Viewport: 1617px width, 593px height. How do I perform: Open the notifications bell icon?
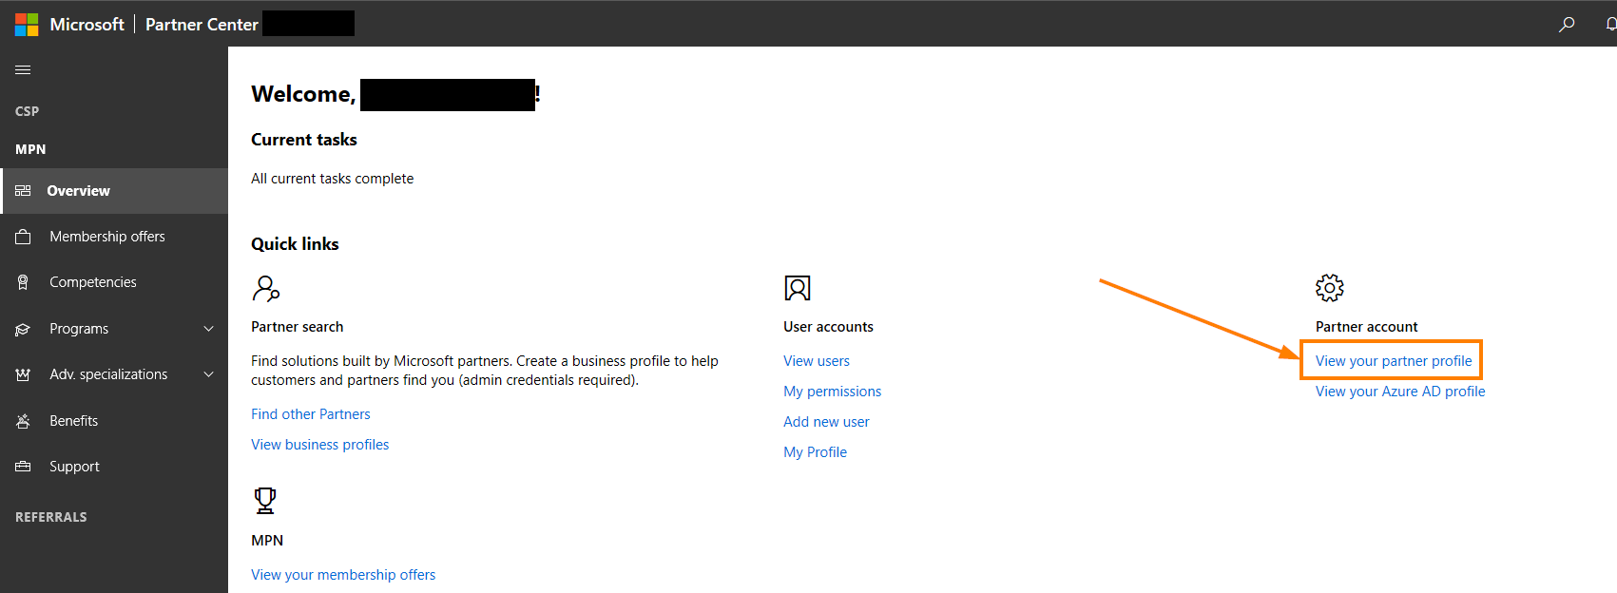click(x=1610, y=24)
